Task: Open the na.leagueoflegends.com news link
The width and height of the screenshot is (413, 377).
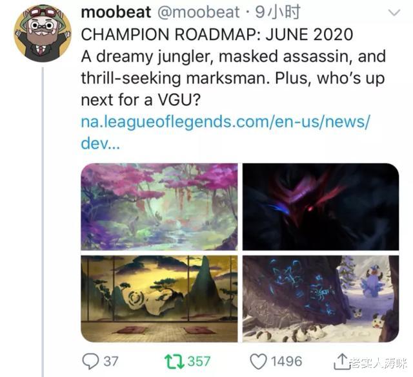Action: coord(225,122)
